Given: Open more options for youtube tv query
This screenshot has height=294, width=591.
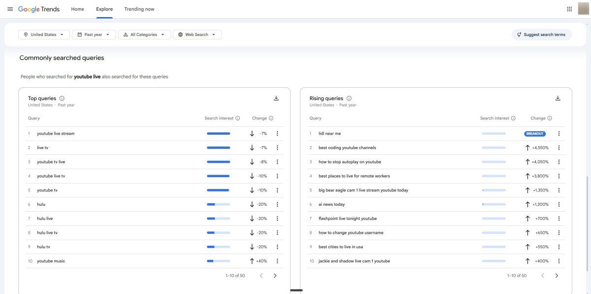Looking at the screenshot, I should [x=277, y=190].
